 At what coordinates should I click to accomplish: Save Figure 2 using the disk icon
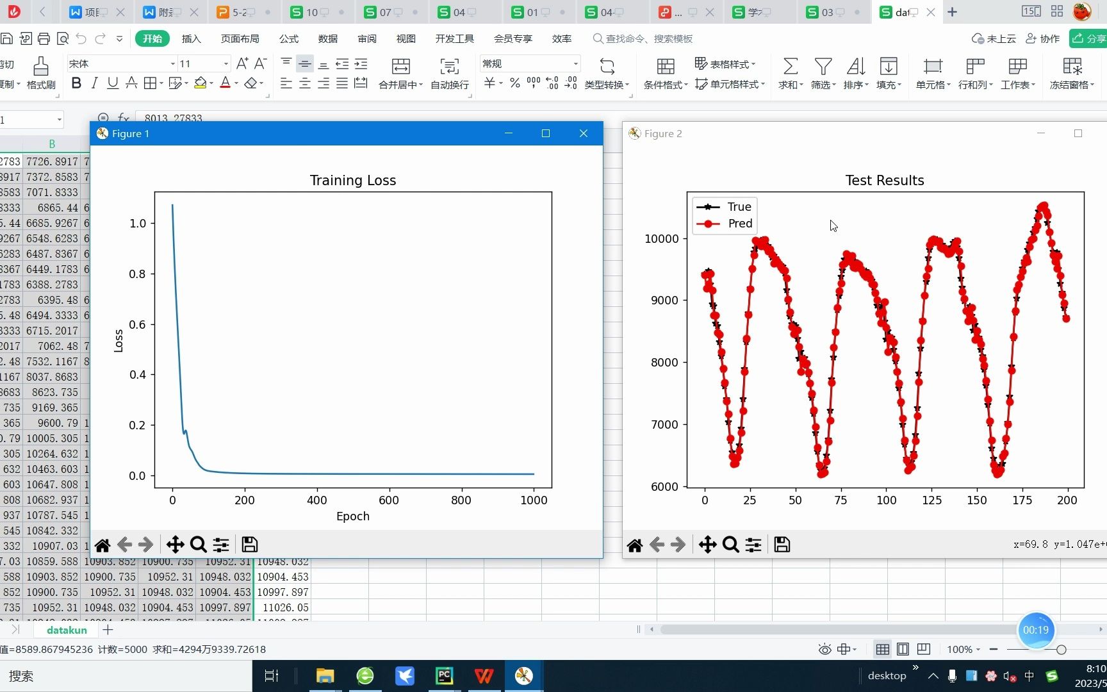pos(782,545)
